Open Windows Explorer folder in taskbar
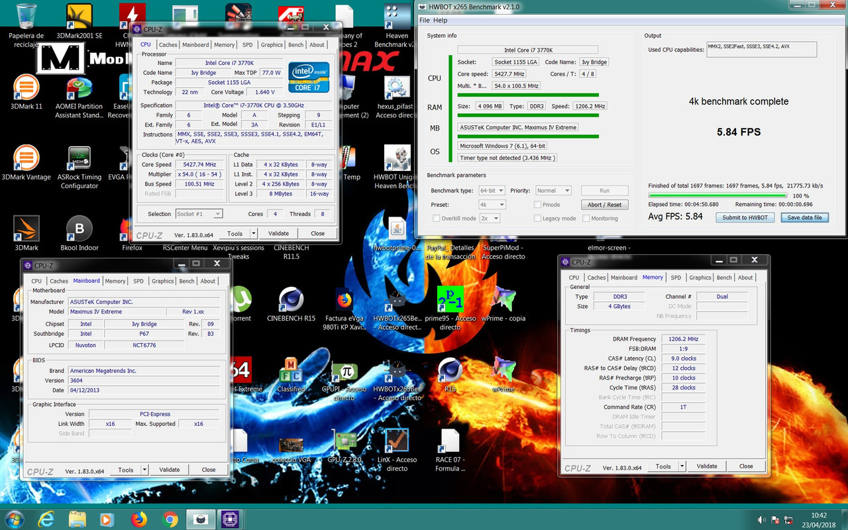848x530 pixels. point(76,519)
